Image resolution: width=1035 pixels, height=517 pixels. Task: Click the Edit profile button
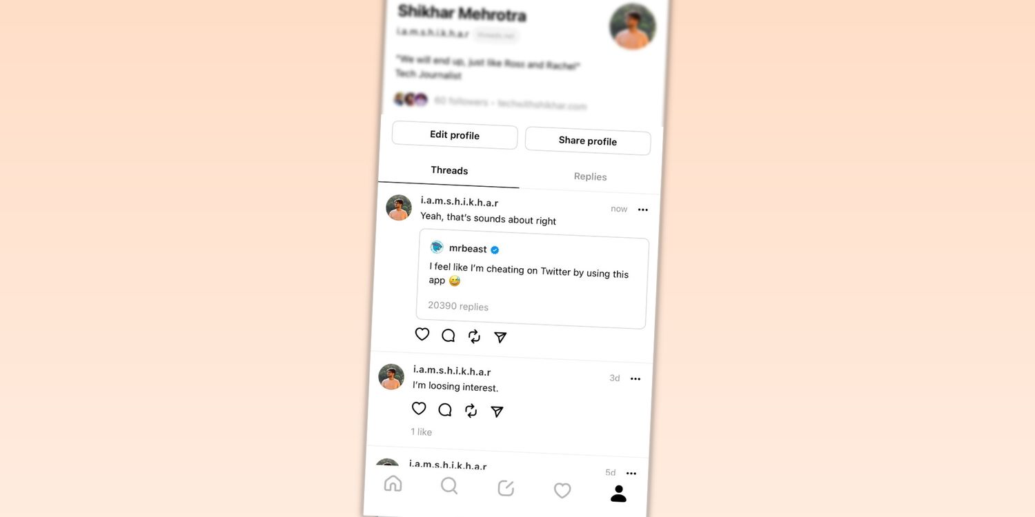tap(455, 135)
